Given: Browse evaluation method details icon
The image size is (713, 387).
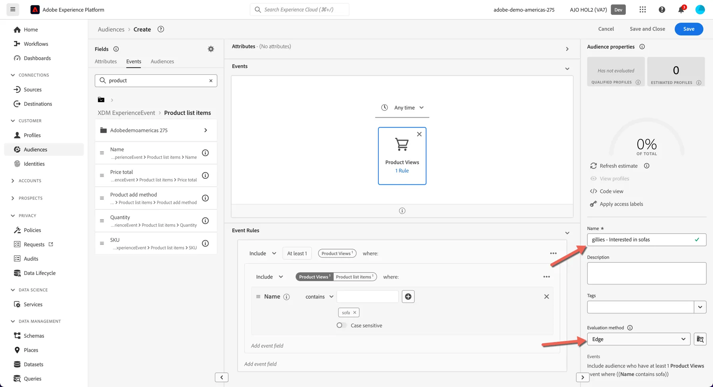Looking at the screenshot, I should [x=700, y=339].
